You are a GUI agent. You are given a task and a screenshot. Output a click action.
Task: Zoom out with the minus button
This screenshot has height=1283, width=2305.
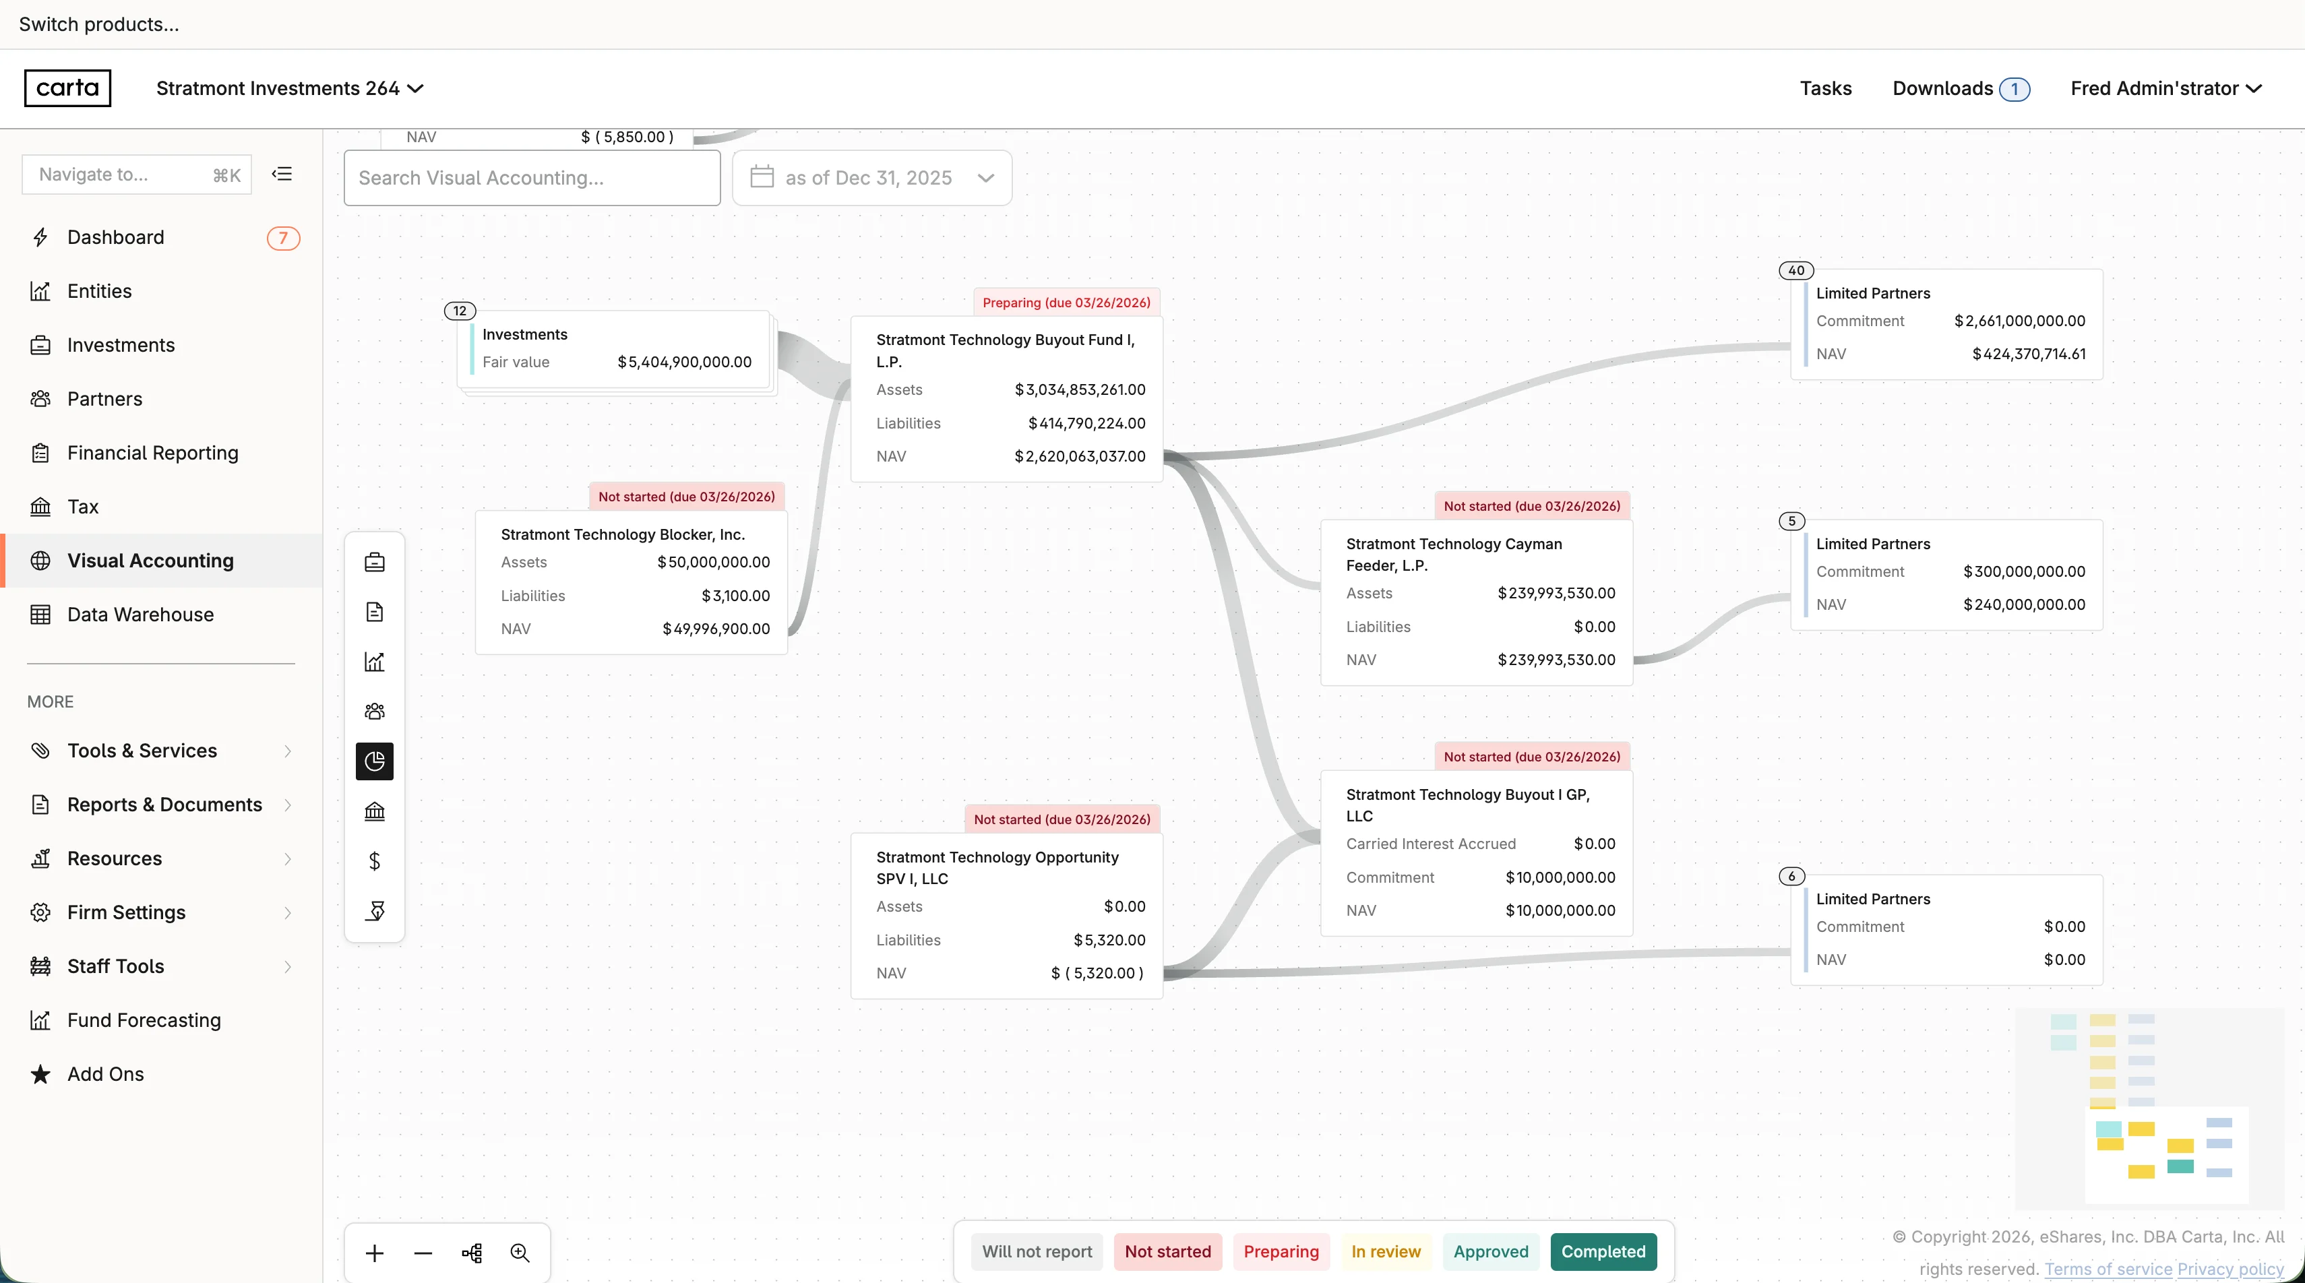[x=423, y=1253]
